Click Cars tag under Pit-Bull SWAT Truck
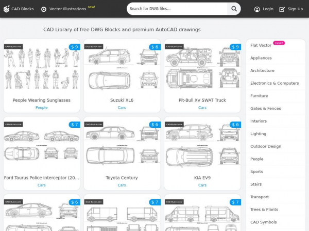Screen dimensions: 309x231 pyautogui.click(x=202, y=108)
